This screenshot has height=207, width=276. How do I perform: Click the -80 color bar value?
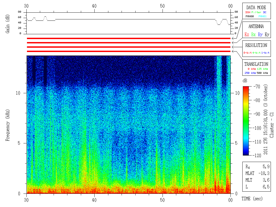pyautogui.click(x=257, y=100)
